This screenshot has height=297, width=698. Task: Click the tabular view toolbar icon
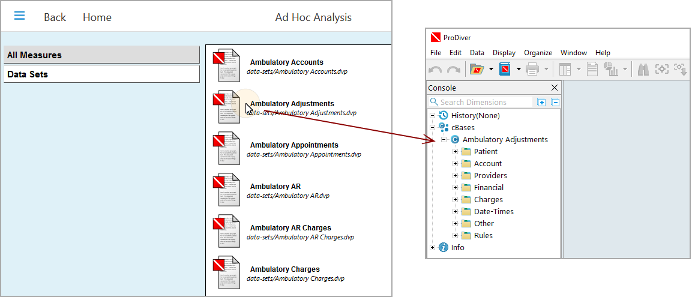[565, 69]
